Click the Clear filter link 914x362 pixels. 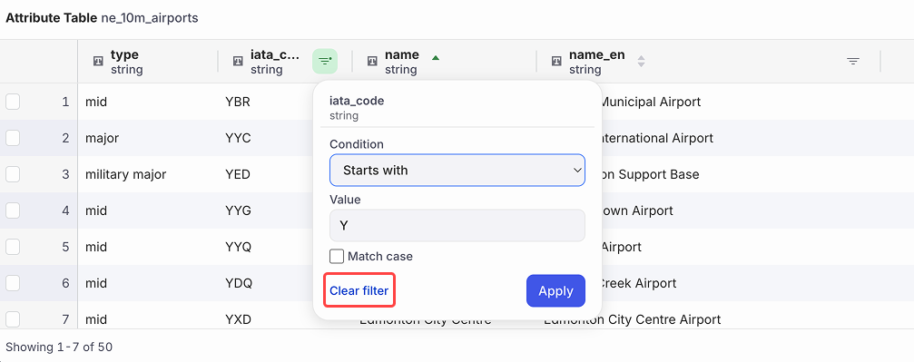coord(359,290)
